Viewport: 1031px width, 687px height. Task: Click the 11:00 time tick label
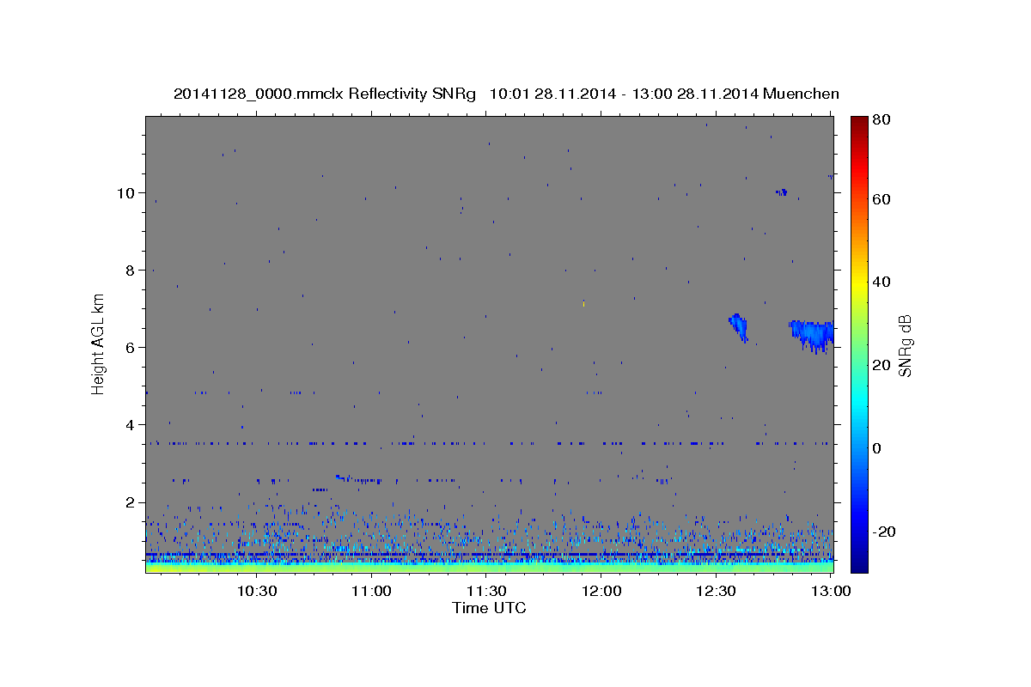(371, 591)
